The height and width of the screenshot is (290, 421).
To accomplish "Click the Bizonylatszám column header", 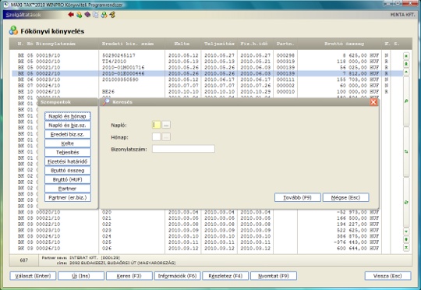I will point(55,44).
